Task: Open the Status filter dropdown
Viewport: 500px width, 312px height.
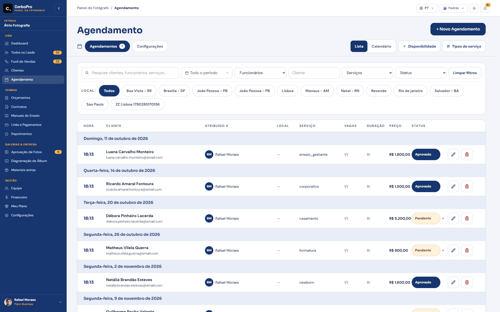Action: point(421,73)
